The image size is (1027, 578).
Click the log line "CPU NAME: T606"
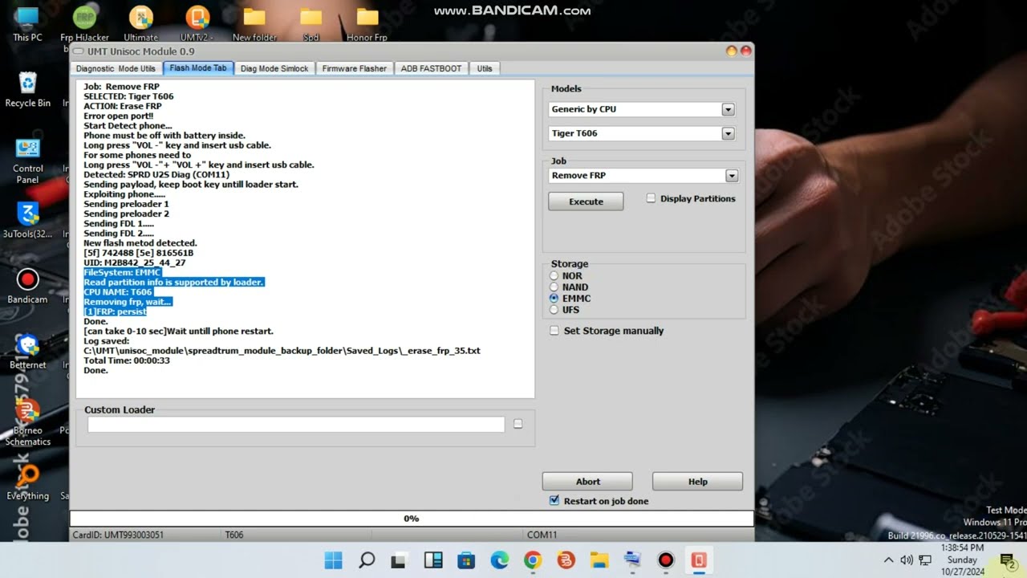pos(118,292)
